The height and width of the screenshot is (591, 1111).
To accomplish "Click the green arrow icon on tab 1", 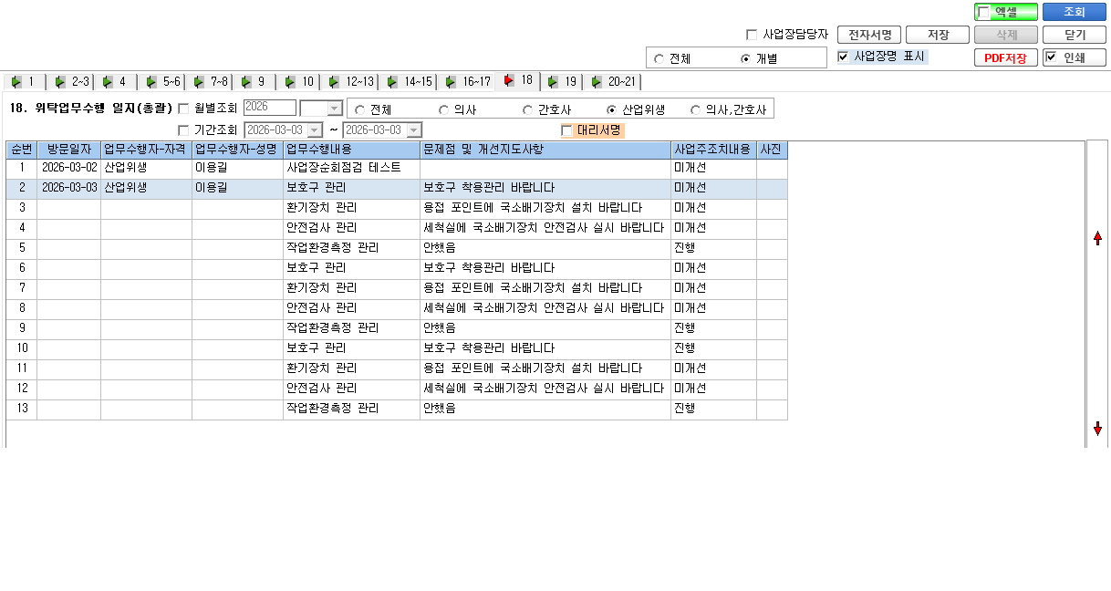I will [x=16, y=81].
